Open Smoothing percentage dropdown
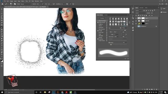Image resolution: width=168 pixels, height=94 pixels. click(65, 4)
